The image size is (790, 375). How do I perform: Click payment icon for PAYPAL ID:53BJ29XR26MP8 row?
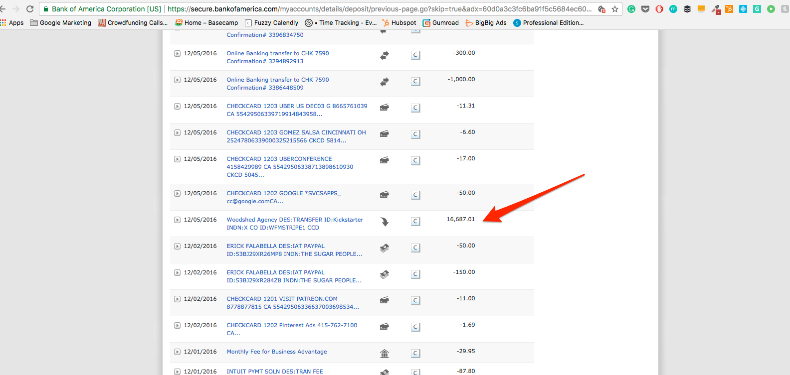click(385, 248)
